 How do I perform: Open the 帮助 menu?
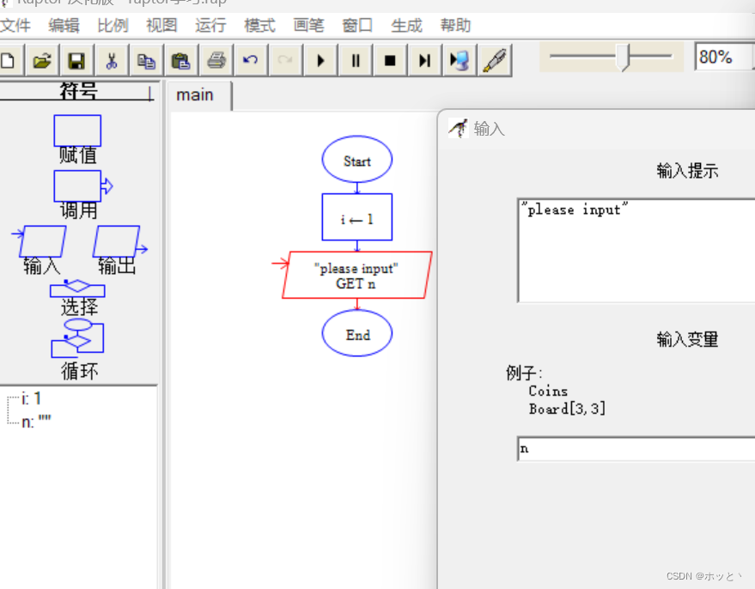tap(455, 25)
